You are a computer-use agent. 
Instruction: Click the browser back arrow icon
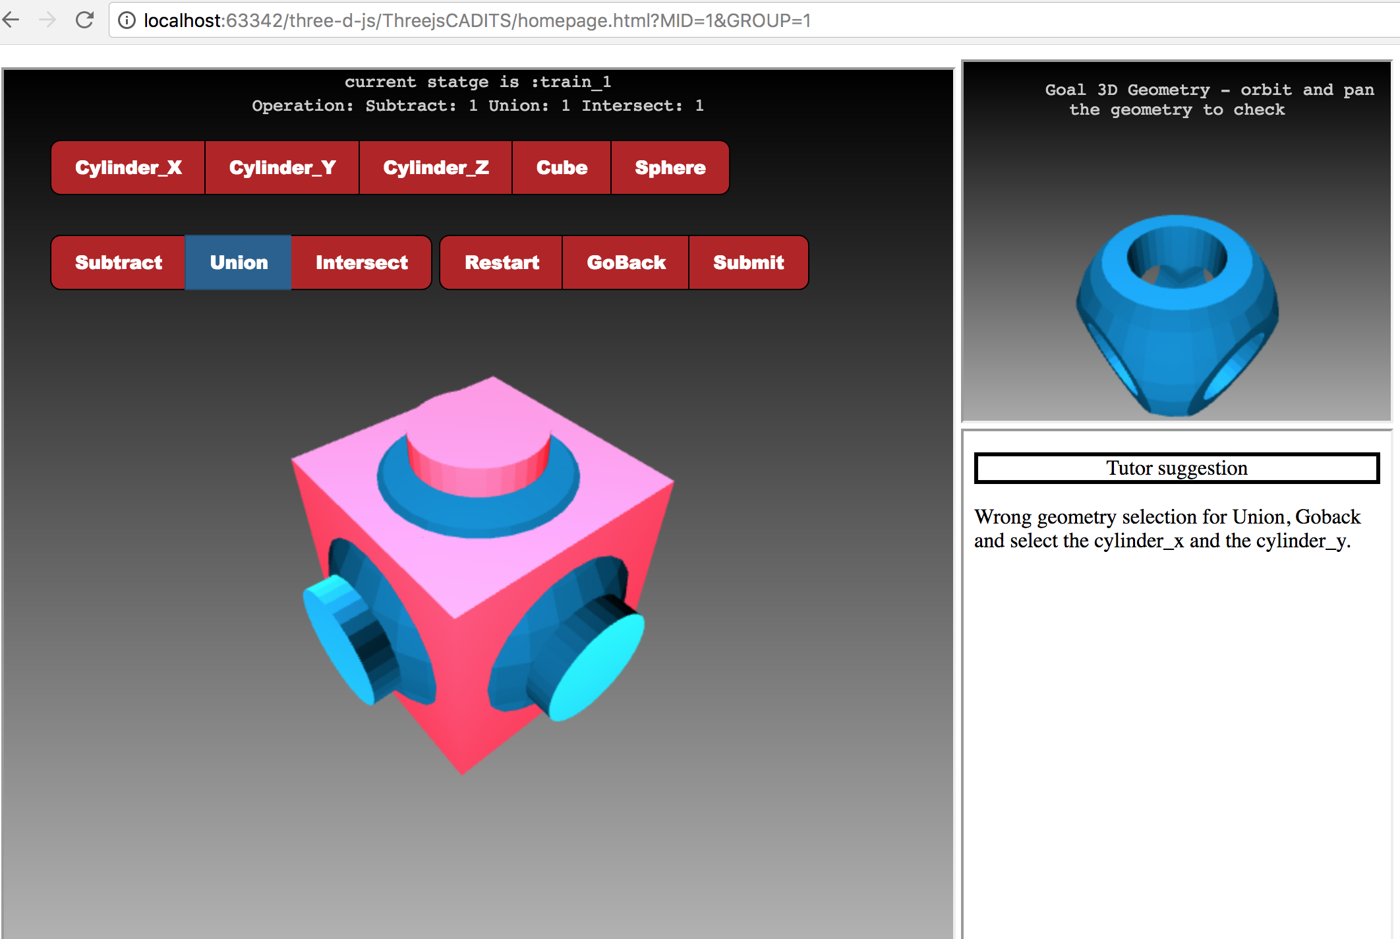tap(11, 20)
